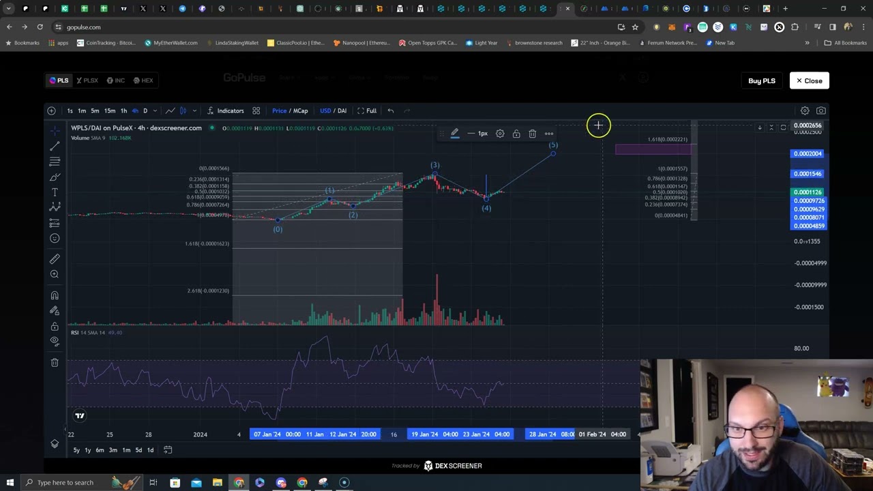
Task: Open the object tree layers panel
Action: pos(55,444)
